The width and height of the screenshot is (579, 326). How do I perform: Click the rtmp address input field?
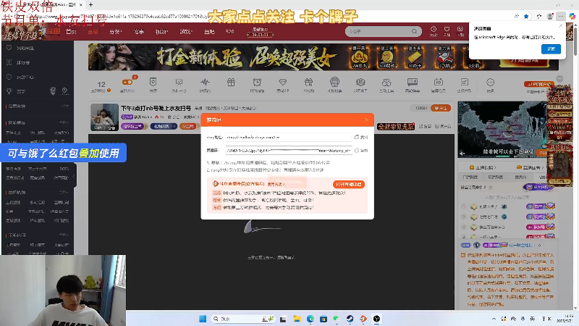[289, 137]
